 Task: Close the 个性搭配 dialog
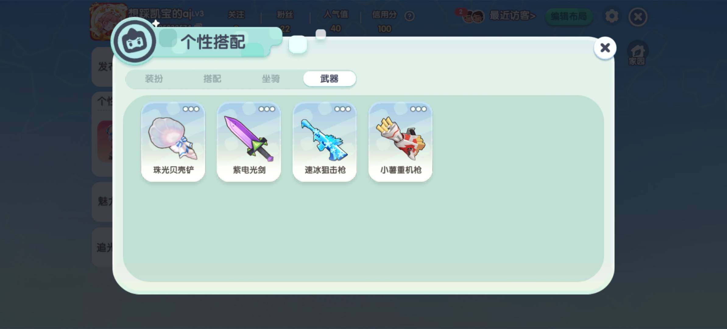click(x=605, y=48)
